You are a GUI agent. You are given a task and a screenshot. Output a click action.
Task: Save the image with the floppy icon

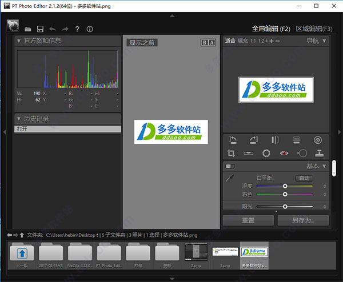pos(40,29)
